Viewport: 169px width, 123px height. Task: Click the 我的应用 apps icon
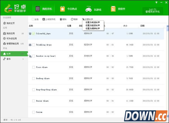(5, 33)
